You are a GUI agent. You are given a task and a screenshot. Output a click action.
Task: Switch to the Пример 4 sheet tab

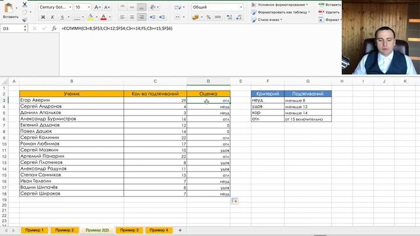(x=159, y=230)
